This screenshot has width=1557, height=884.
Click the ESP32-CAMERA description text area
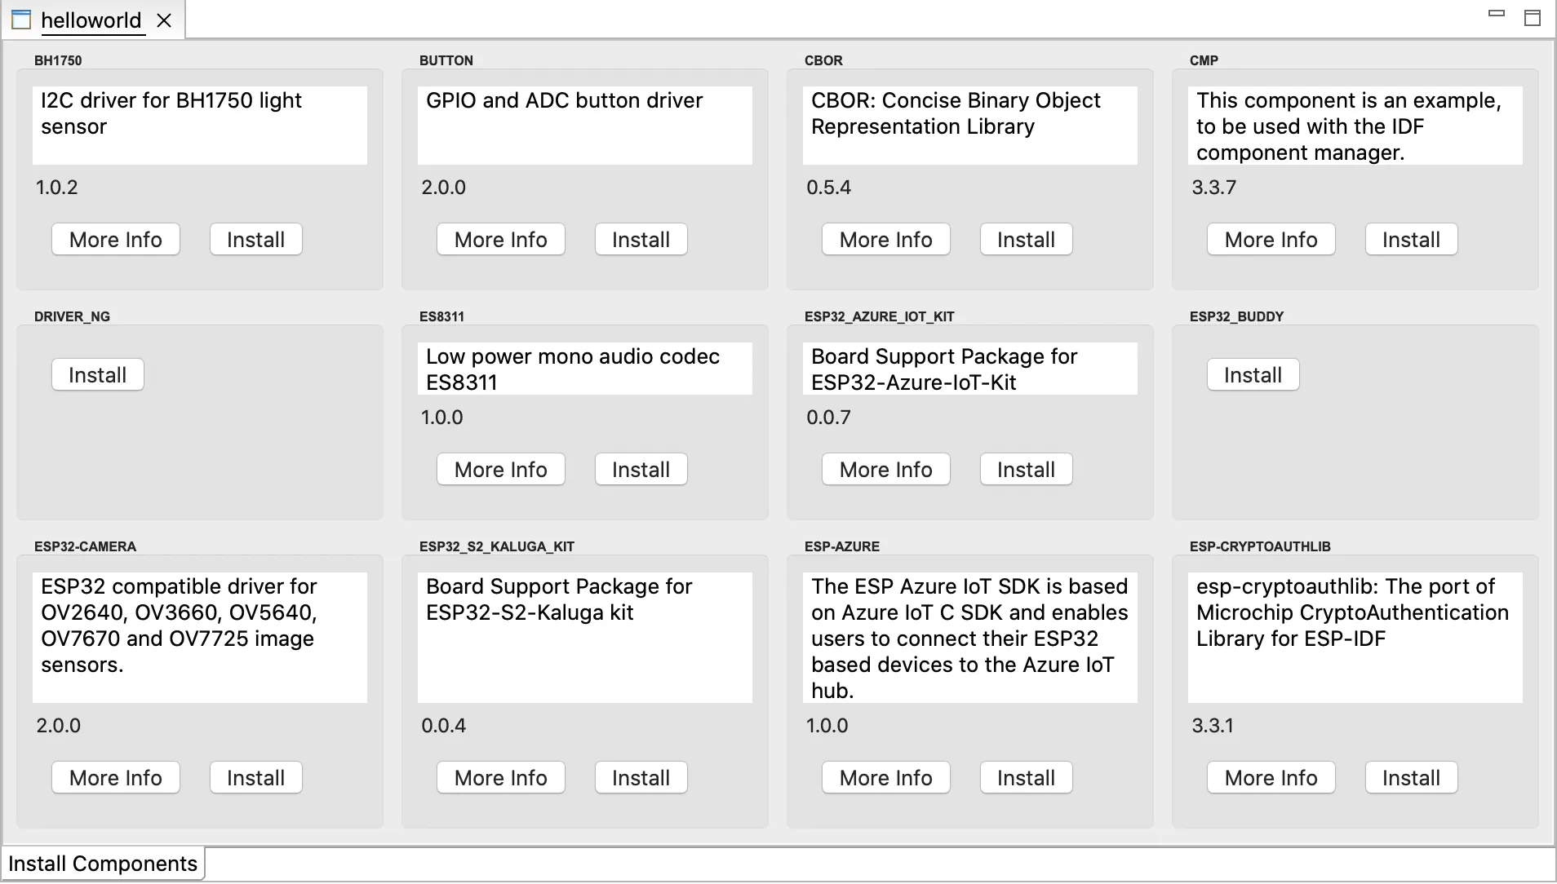(199, 638)
